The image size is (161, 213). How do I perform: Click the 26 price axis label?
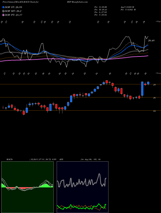(x=154, y=98)
